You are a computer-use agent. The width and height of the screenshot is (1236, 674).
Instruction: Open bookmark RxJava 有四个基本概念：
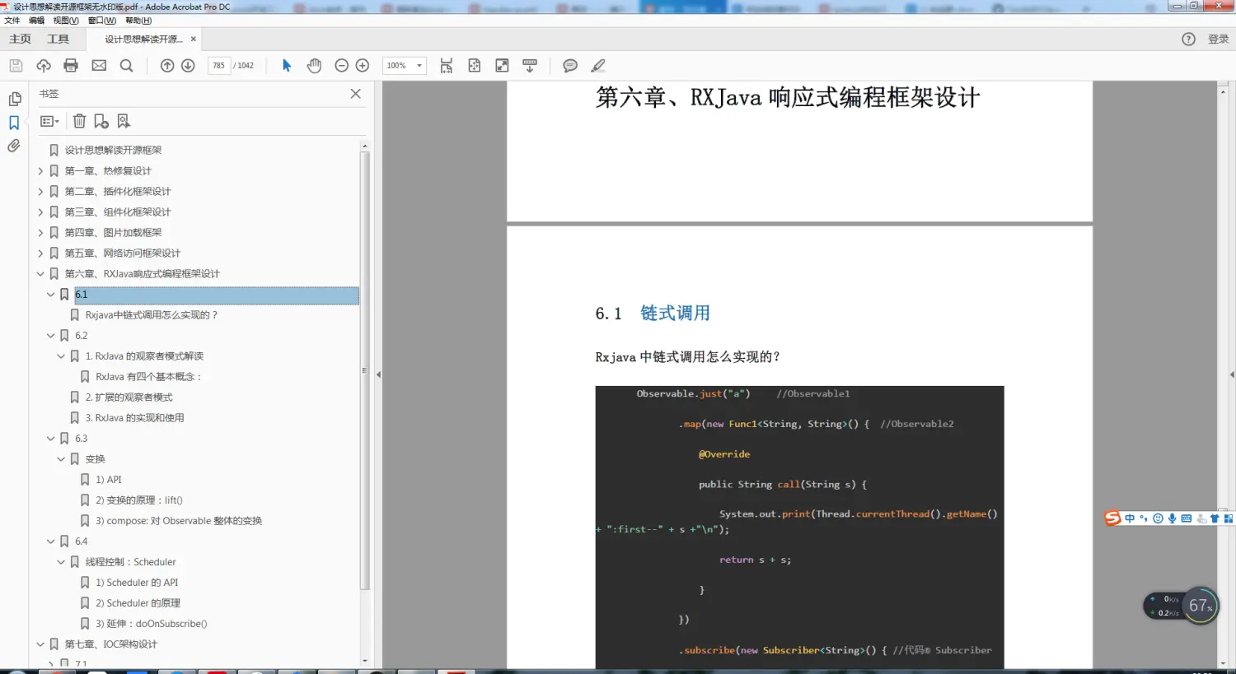[x=148, y=377]
